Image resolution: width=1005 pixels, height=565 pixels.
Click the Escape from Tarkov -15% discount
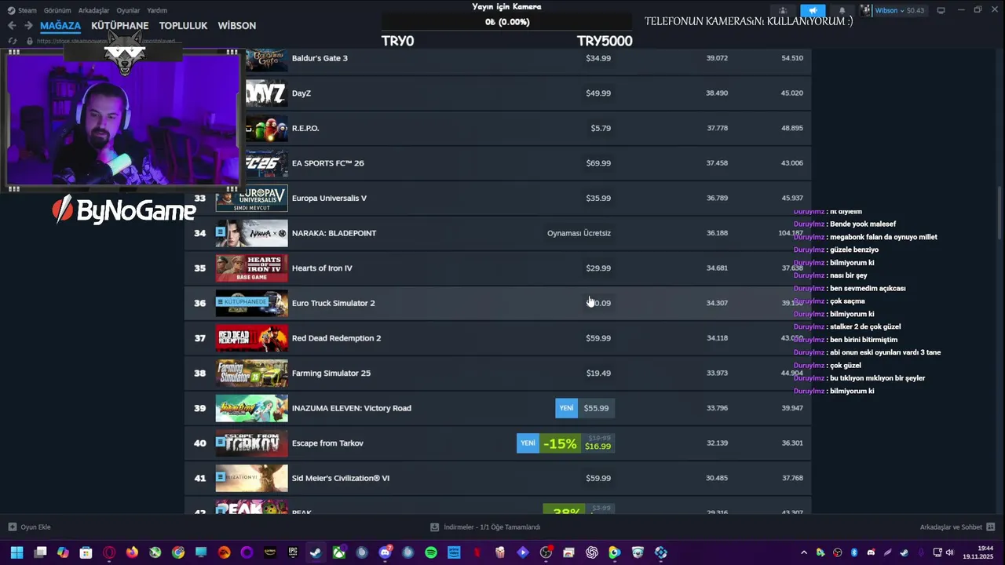561,443
